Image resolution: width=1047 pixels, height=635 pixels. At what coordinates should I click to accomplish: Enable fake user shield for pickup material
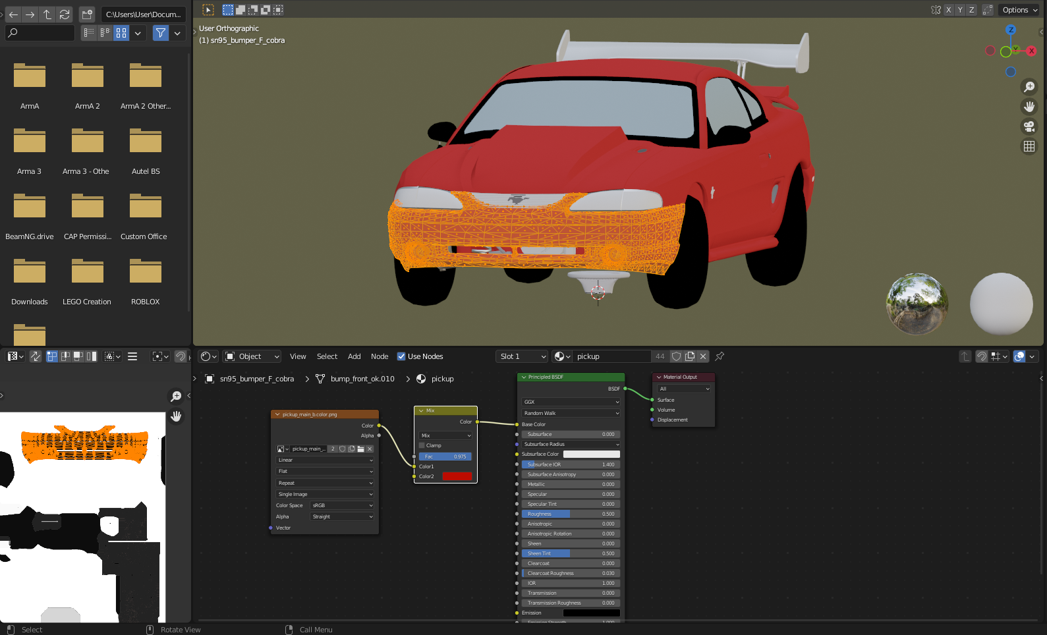(676, 356)
